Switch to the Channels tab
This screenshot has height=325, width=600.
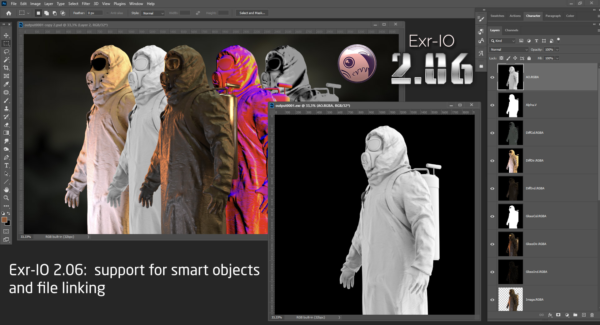(512, 30)
